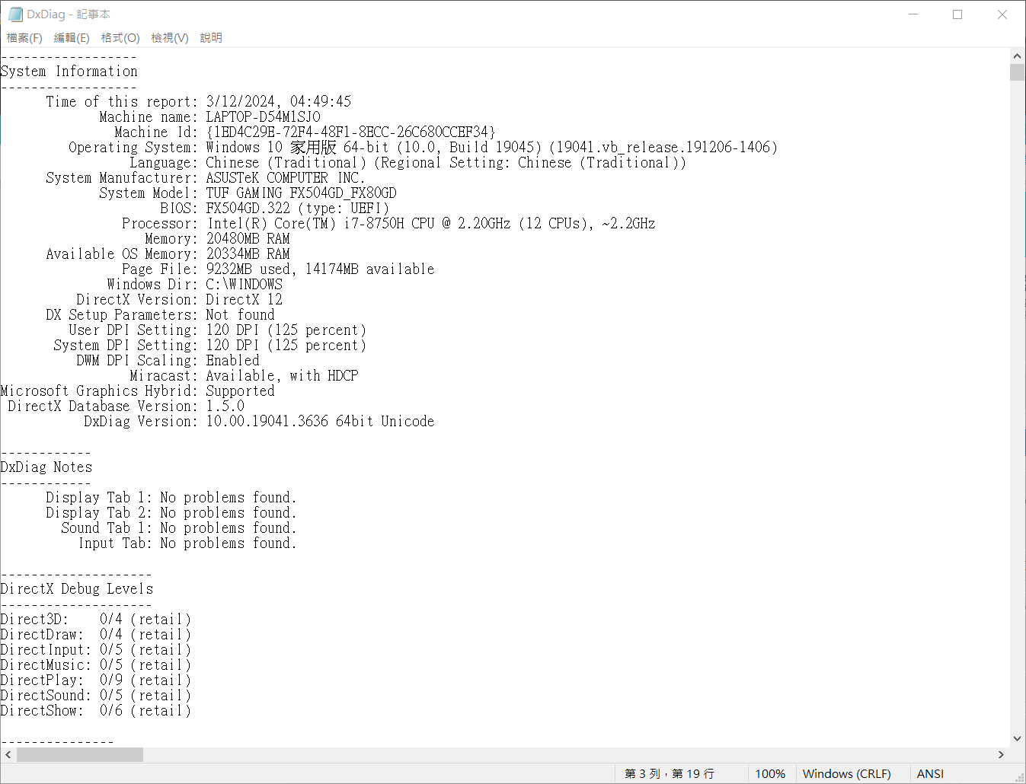Open the 檔案(F) menu
The width and height of the screenshot is (1026, 784).
24,38
